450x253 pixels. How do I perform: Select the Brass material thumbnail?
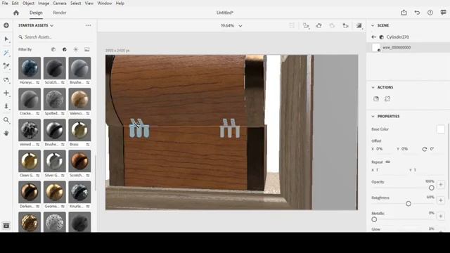(x=79, y=130)
